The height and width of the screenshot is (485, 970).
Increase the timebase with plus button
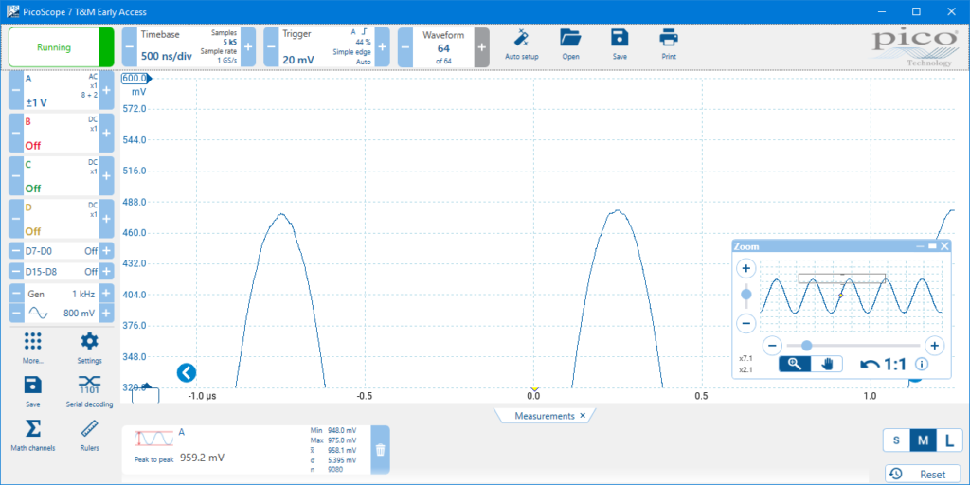pos(247,47)
